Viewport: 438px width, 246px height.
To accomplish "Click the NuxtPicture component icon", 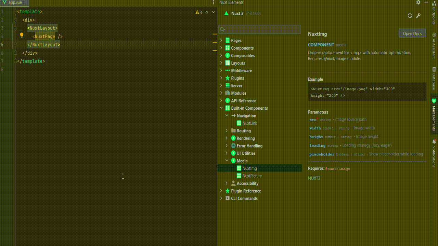I will (239, 176).
